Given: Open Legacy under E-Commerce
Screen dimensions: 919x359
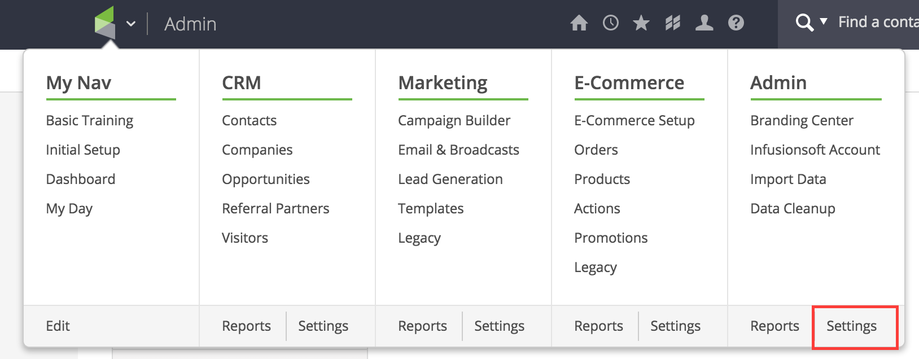Looking at the screenshot, I should pyautogui.click(x=596, y=268).
